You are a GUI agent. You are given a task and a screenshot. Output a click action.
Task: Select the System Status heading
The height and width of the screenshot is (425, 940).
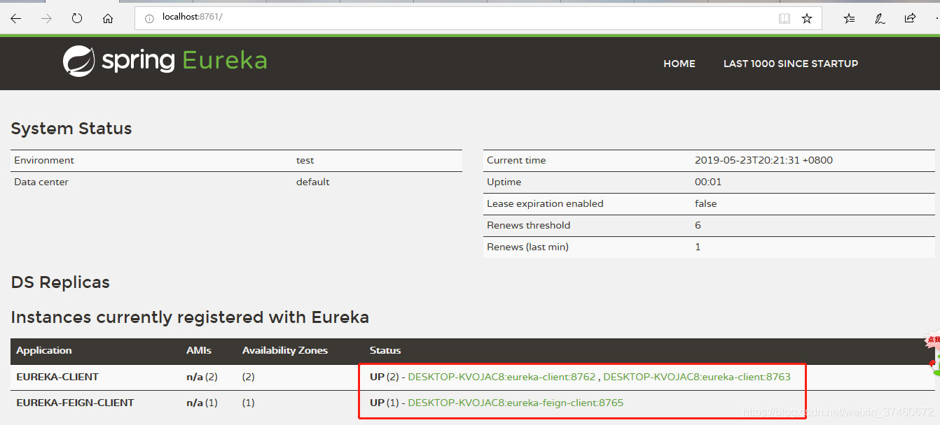tap(71, 129)
